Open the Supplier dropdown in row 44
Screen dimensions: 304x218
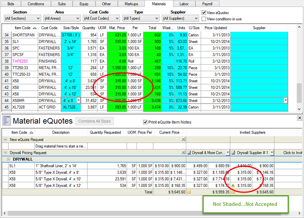(x=285, y=100)
